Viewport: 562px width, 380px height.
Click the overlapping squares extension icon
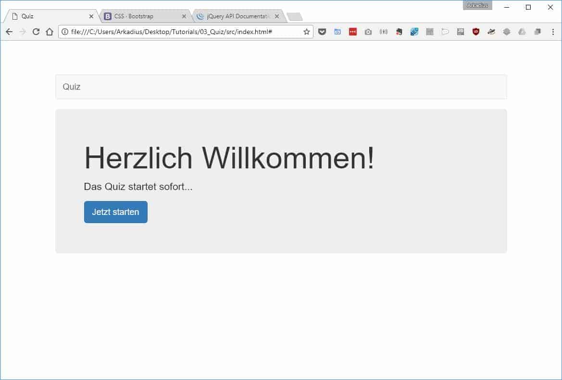coord(537,32)
